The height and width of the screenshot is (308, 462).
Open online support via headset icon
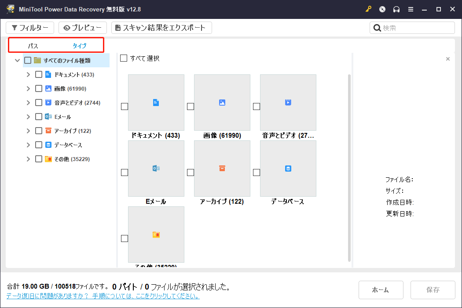(x=396, y=9)
